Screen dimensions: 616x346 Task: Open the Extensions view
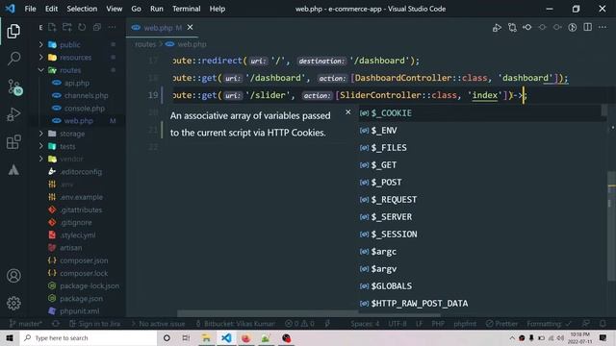(13, 142)
